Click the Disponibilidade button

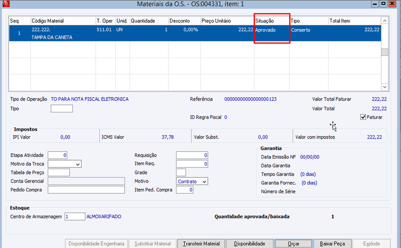(x=250, y=243)
